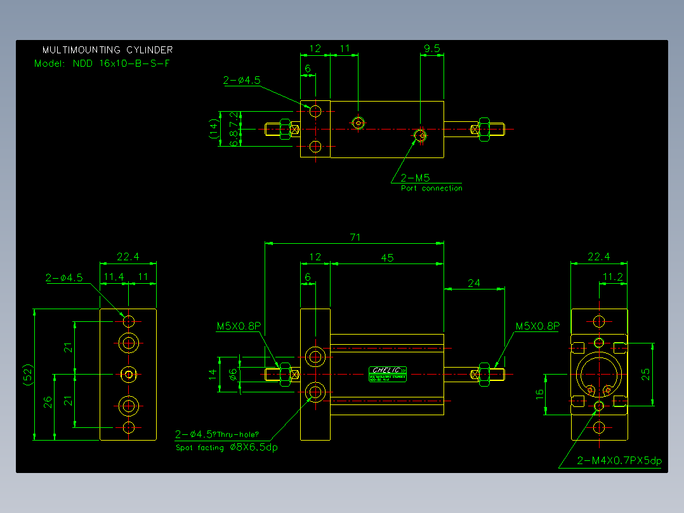This screenshot has width=684, height=513.
Task: Select the "Model: NDD 16x10-B-S-F" label
Action: pyautogui.click(x=102, y=63)
